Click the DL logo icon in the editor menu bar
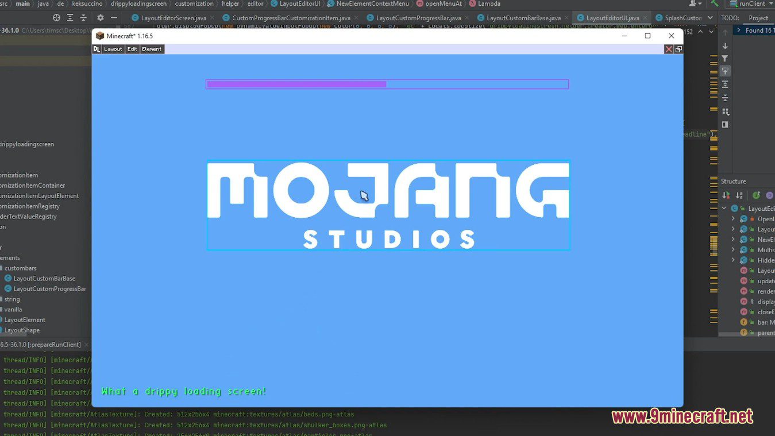The height and width of the screenshot is (436, 775). 97,49
